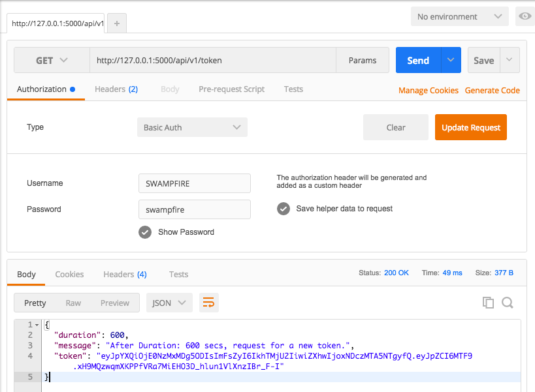Click the request URL input field
The height and width of the screenshot is (392, 535).
[x=196, y=59]
